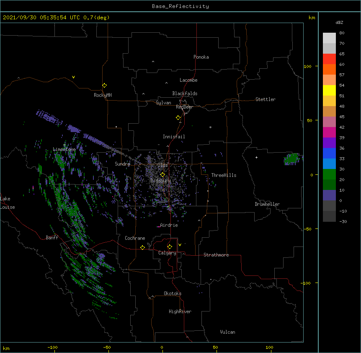Click the asterisk marker above Limestone label
361x353 pixels.
(x=64, y=145)
